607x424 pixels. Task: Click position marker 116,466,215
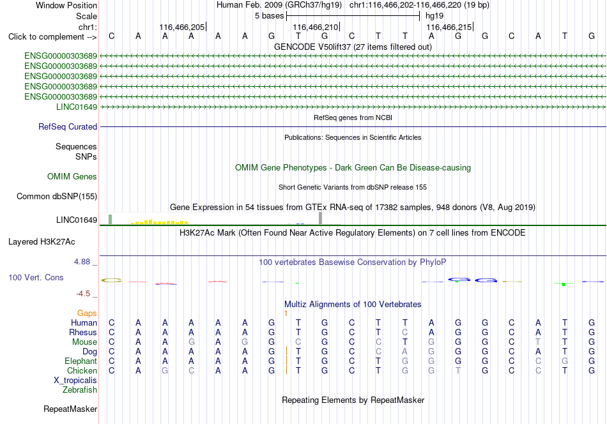pos(449,27)
